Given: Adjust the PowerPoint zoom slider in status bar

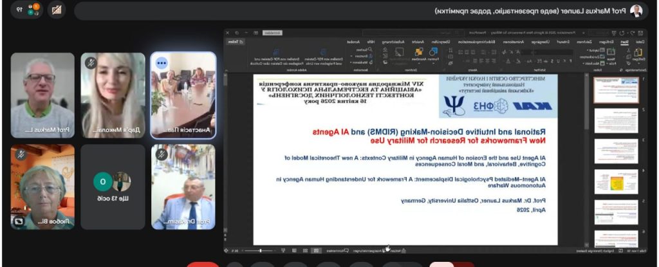Looking at the screenshot, I should 260,250.
